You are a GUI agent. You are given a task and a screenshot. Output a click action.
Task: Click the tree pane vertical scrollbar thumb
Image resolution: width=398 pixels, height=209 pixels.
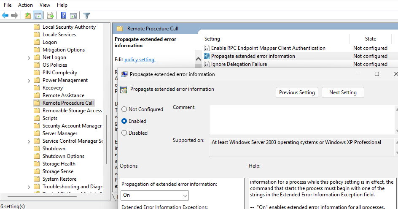pos(106,139)
